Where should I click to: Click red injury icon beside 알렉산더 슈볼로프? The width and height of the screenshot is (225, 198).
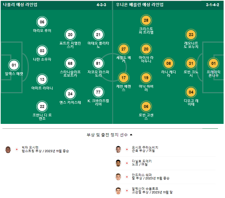point(127,191)
